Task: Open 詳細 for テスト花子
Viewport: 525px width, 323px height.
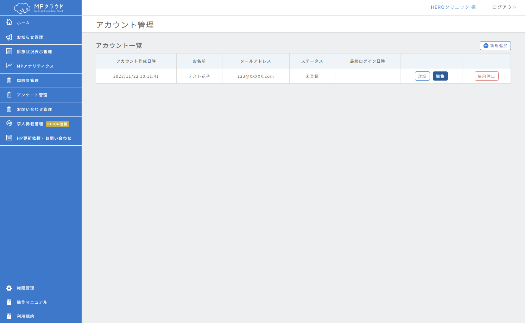Action: point(422,76)
